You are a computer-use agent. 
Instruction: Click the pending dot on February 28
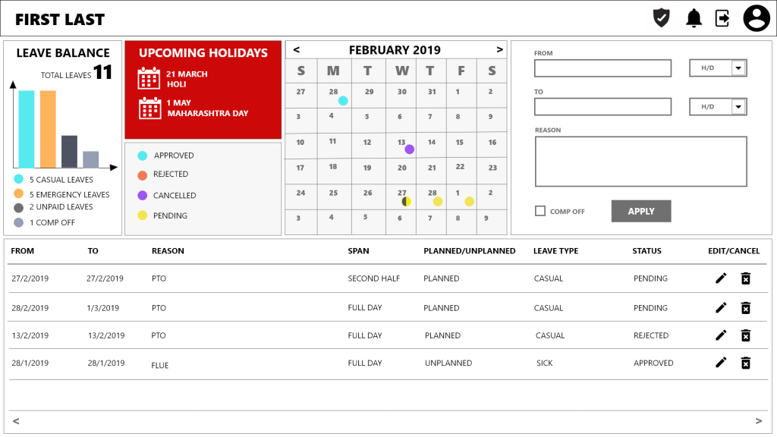point(438,201)
